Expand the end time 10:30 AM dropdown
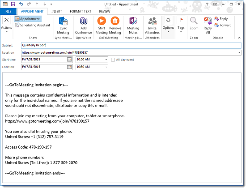Viewport: 246px width, 188px height. click(106, 67)
